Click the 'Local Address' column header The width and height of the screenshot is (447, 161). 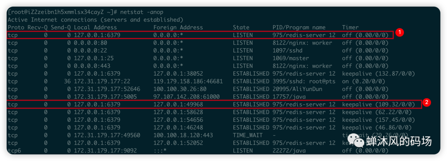[95, 28]
